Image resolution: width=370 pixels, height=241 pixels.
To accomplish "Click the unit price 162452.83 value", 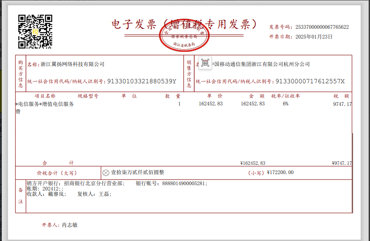I will coord(211,104).
